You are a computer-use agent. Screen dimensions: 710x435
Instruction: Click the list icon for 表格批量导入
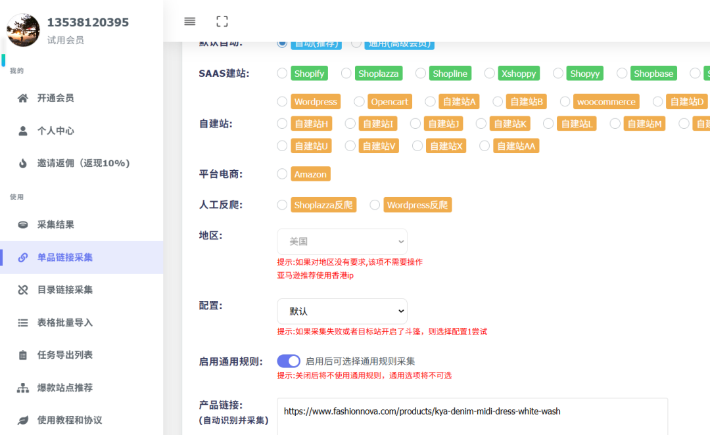pyautogui.click(x=23, y=322)
